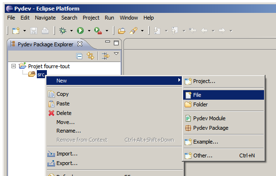Viewport: 276px width, 176px height.
Task: Select the src folder in tree
Action: pos(41,74)
